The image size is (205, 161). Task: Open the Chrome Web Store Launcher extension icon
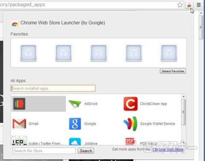pyautogui.click(x=189, y=5)
